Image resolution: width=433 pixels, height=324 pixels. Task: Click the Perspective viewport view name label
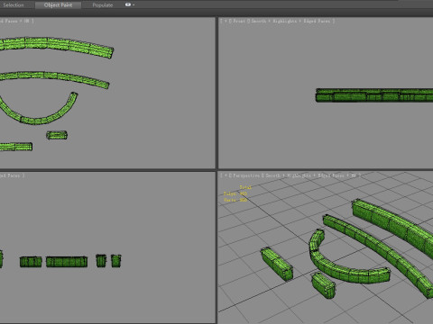(x=246, y=175)
